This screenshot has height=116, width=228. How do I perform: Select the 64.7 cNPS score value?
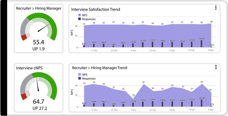click(39, 102)
